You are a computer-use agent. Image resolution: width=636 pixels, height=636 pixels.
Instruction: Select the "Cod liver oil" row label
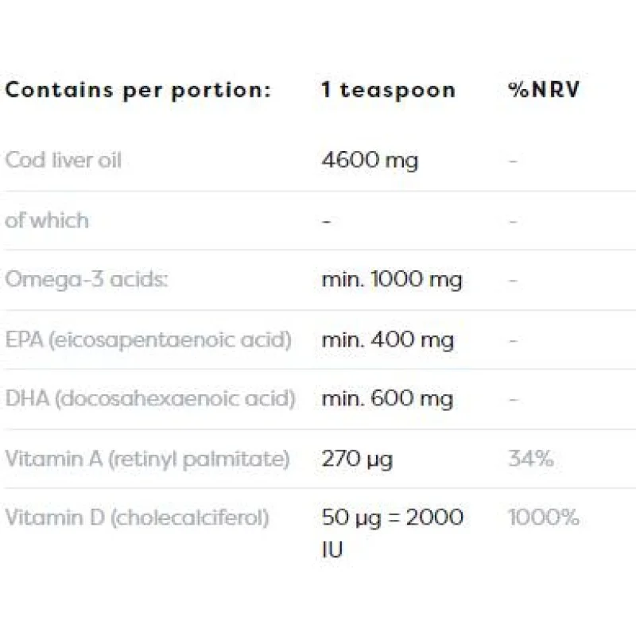click(64, 160)
